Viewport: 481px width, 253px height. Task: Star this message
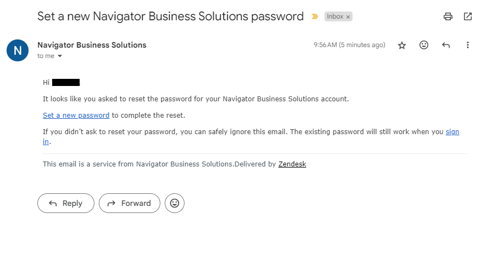click(402, 45)
